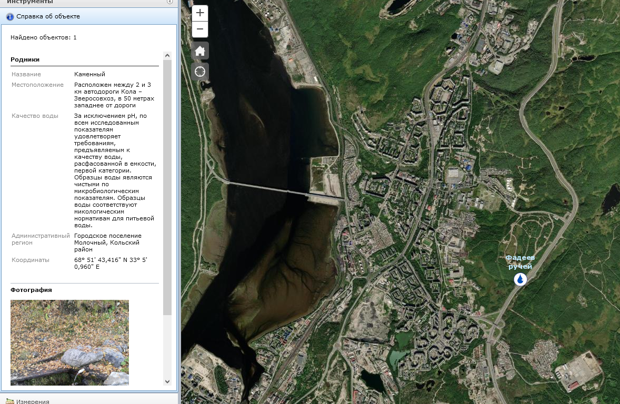Activate the find my location tool
The width and height of the screenshot is (620, 404).
pyautogui.click(x=200, y=72)
